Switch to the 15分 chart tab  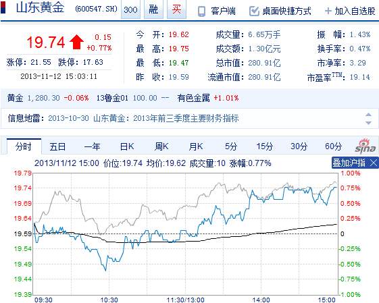265,146
